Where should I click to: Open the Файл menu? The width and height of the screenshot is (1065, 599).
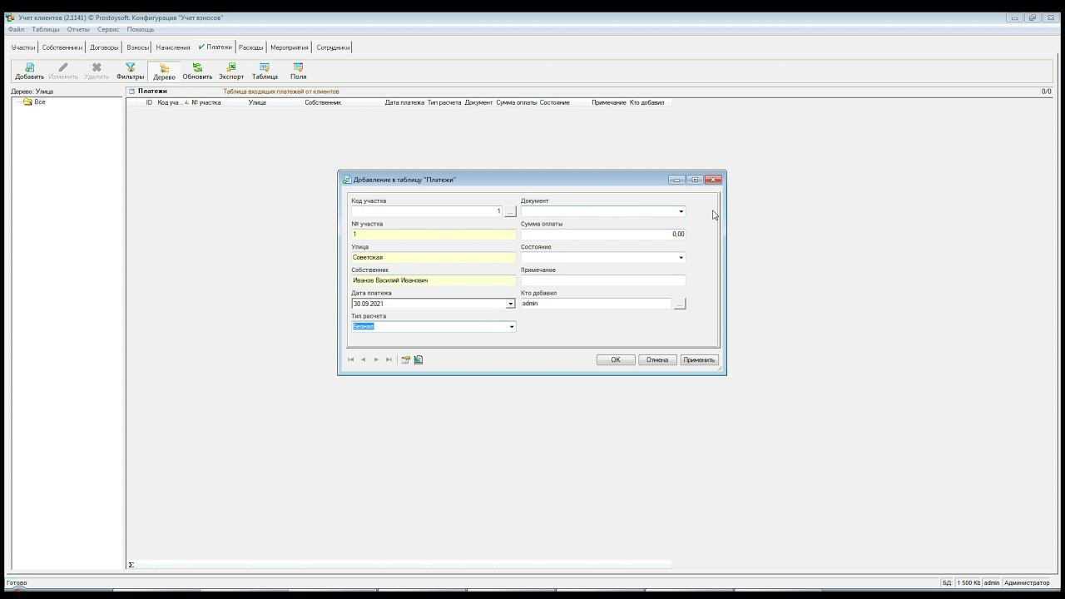coord(16,29)
